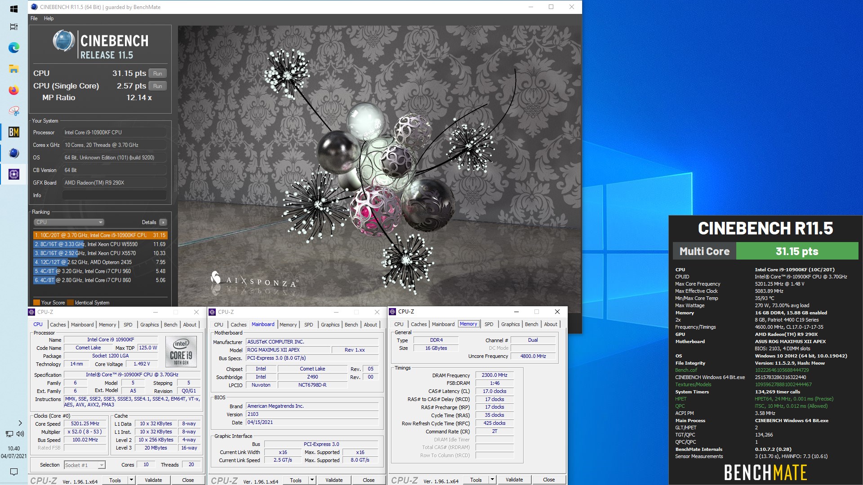
Task: Switch to CPU tab in CPU-Z window showing Memory
Action: (x=399, y=324)
